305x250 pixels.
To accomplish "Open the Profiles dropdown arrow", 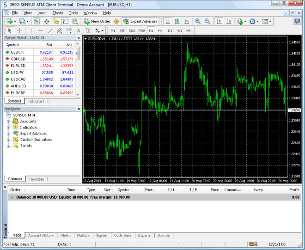I will (x=28, y=21).
